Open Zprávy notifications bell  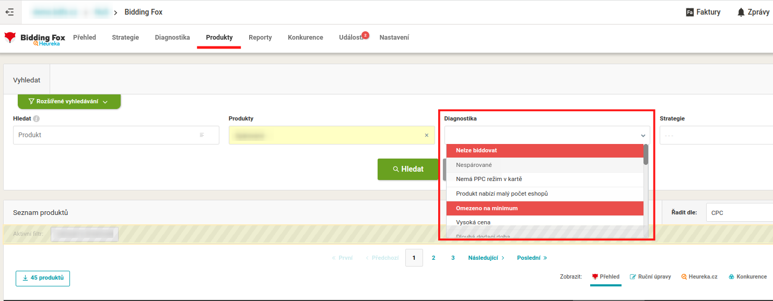click(753, 12)
